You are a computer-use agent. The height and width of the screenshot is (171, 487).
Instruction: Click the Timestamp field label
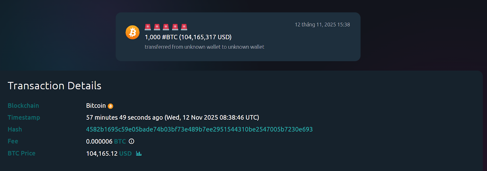point(24,118)
